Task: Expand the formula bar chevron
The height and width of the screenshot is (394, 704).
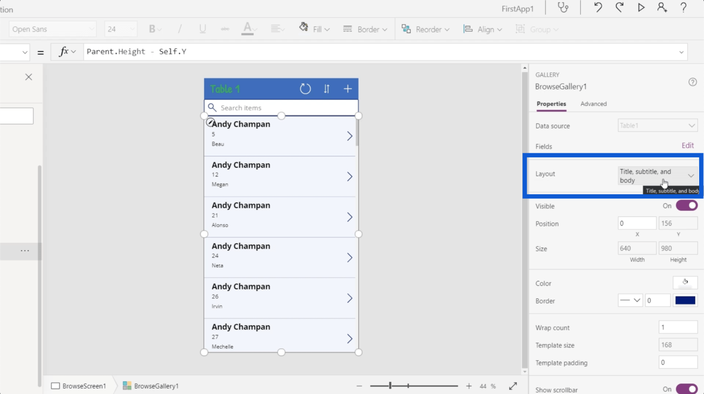Action: click(681, 52)
